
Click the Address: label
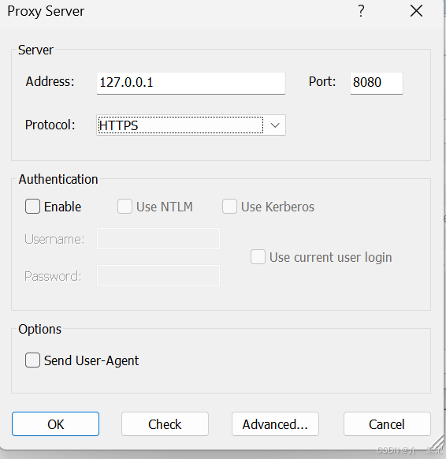(x=50, y=81)
